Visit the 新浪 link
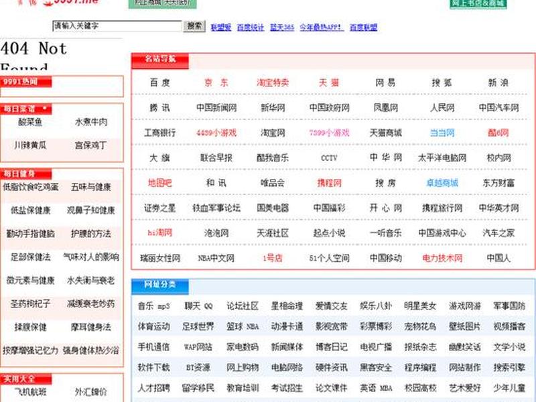This screenshot has width=536, height=402. point(498,82)
